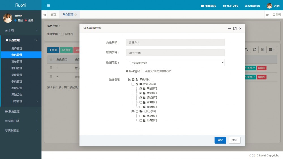
Task: Click the tab scroll-left double arrow
Action: click(45, 15)
